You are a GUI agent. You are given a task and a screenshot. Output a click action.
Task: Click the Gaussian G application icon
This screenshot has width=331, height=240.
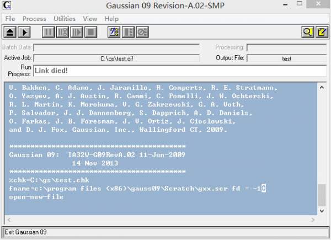[7, 6]
